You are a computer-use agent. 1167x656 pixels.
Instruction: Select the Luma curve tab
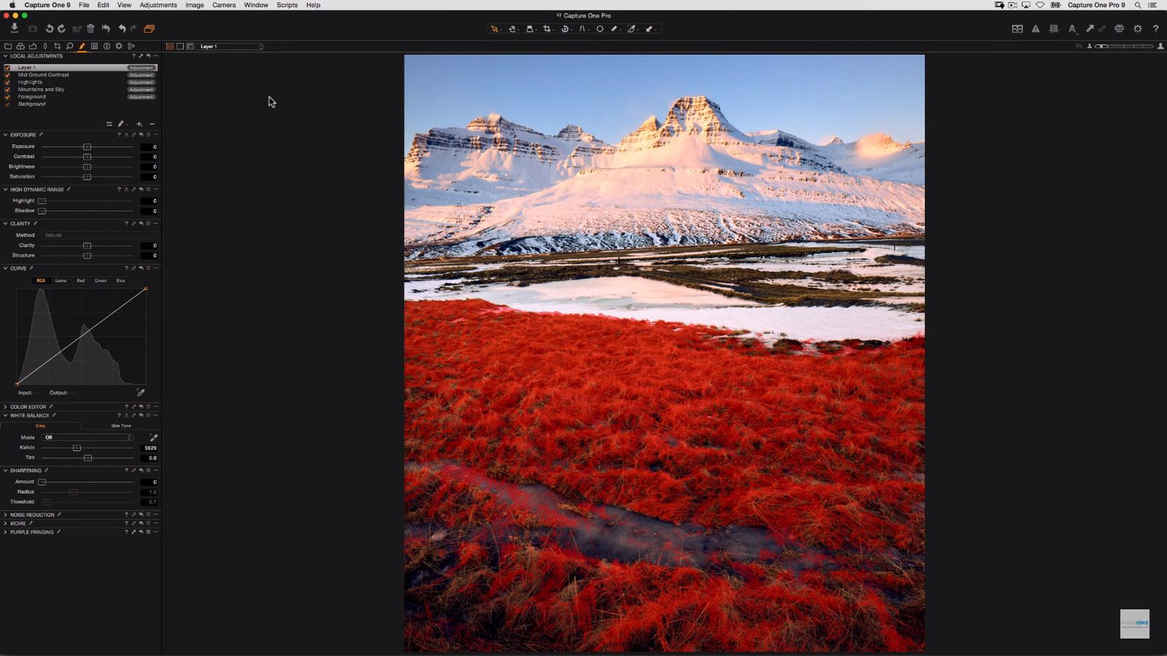point(61,281)
